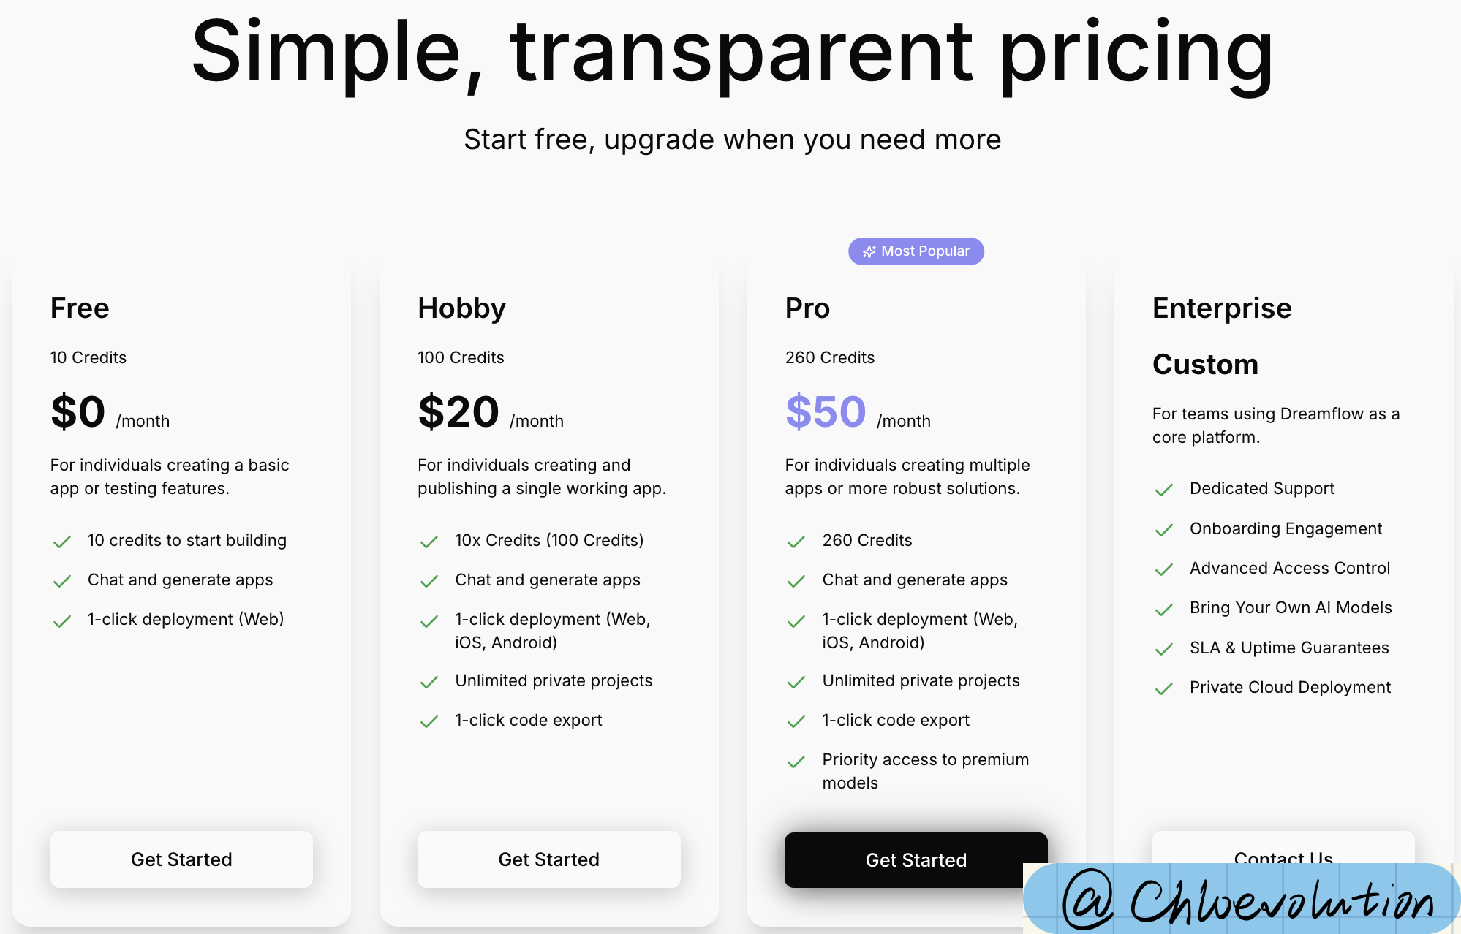This screenshot has width=1461, height=934.
Task: Click checkmark beside "Priority access to premium models"
Action: click(x=796, y=762)
